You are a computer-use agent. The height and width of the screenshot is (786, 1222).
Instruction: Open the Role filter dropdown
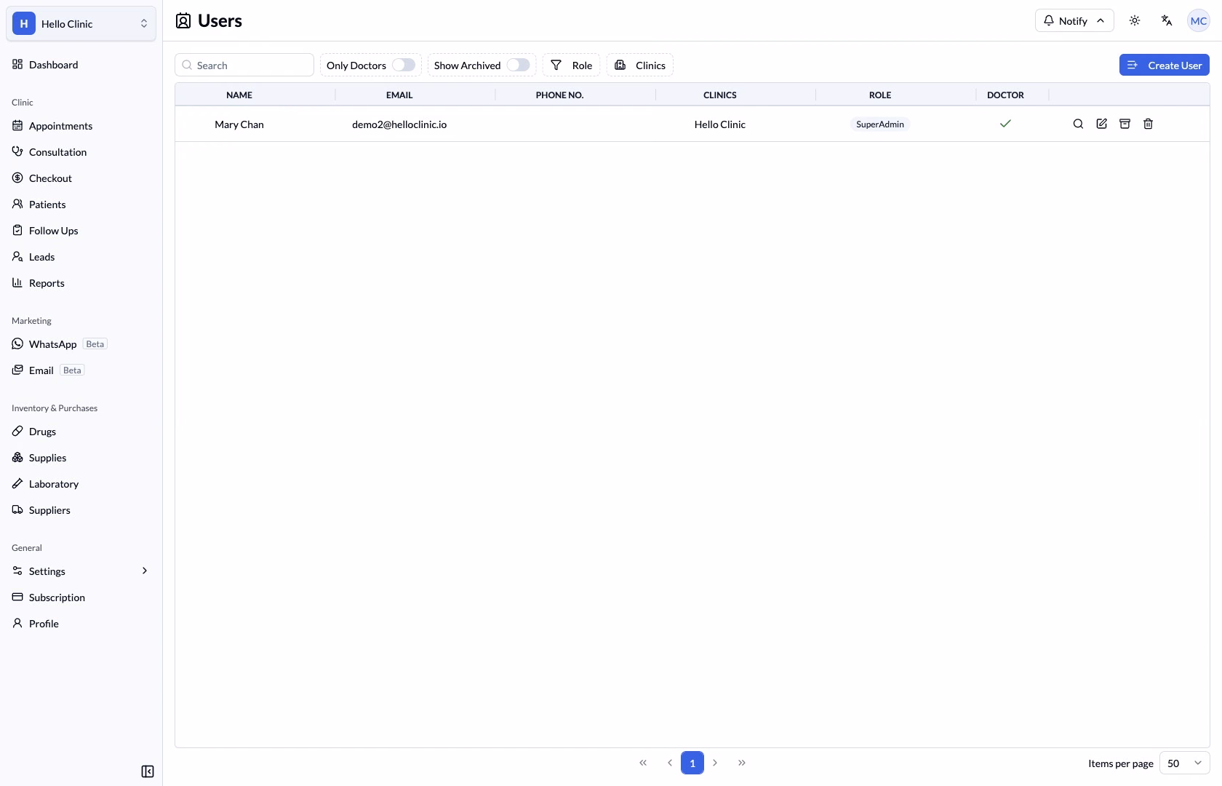(x=572, y=65)
